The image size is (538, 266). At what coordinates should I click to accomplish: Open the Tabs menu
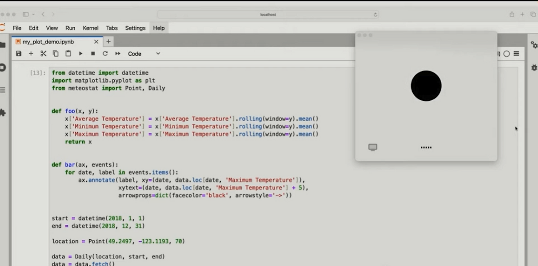tap(112, 28)
